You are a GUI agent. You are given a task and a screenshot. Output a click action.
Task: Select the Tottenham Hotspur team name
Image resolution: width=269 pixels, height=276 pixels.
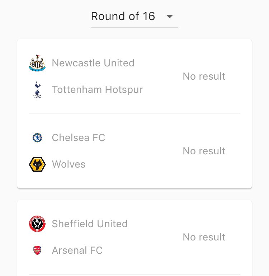pyautogui.click(x=97, y=90)
